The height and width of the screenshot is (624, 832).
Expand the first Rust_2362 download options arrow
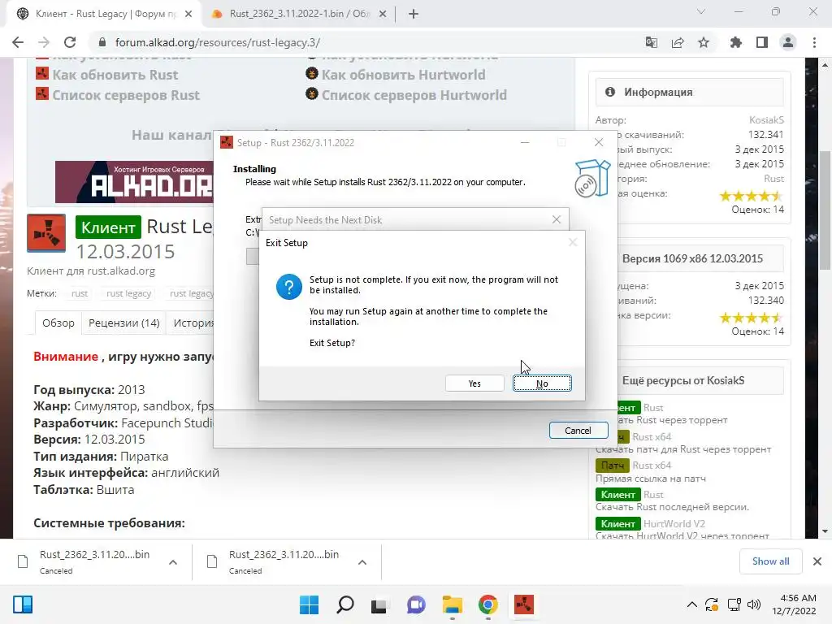pos(173,562)
